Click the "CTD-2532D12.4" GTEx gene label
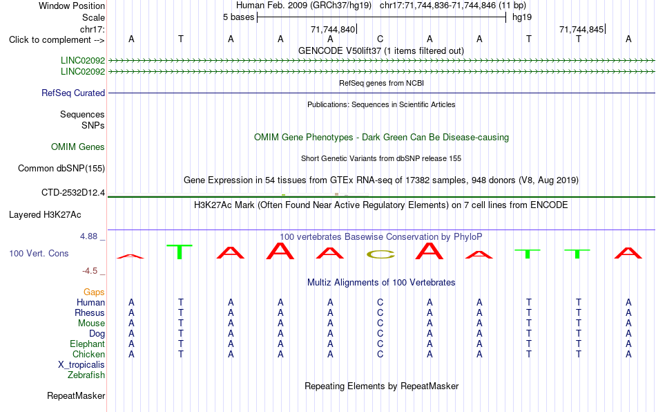Image resolution: width=656 pixels, height=412 pixels. pyautogui.click(x=73, y=193)
